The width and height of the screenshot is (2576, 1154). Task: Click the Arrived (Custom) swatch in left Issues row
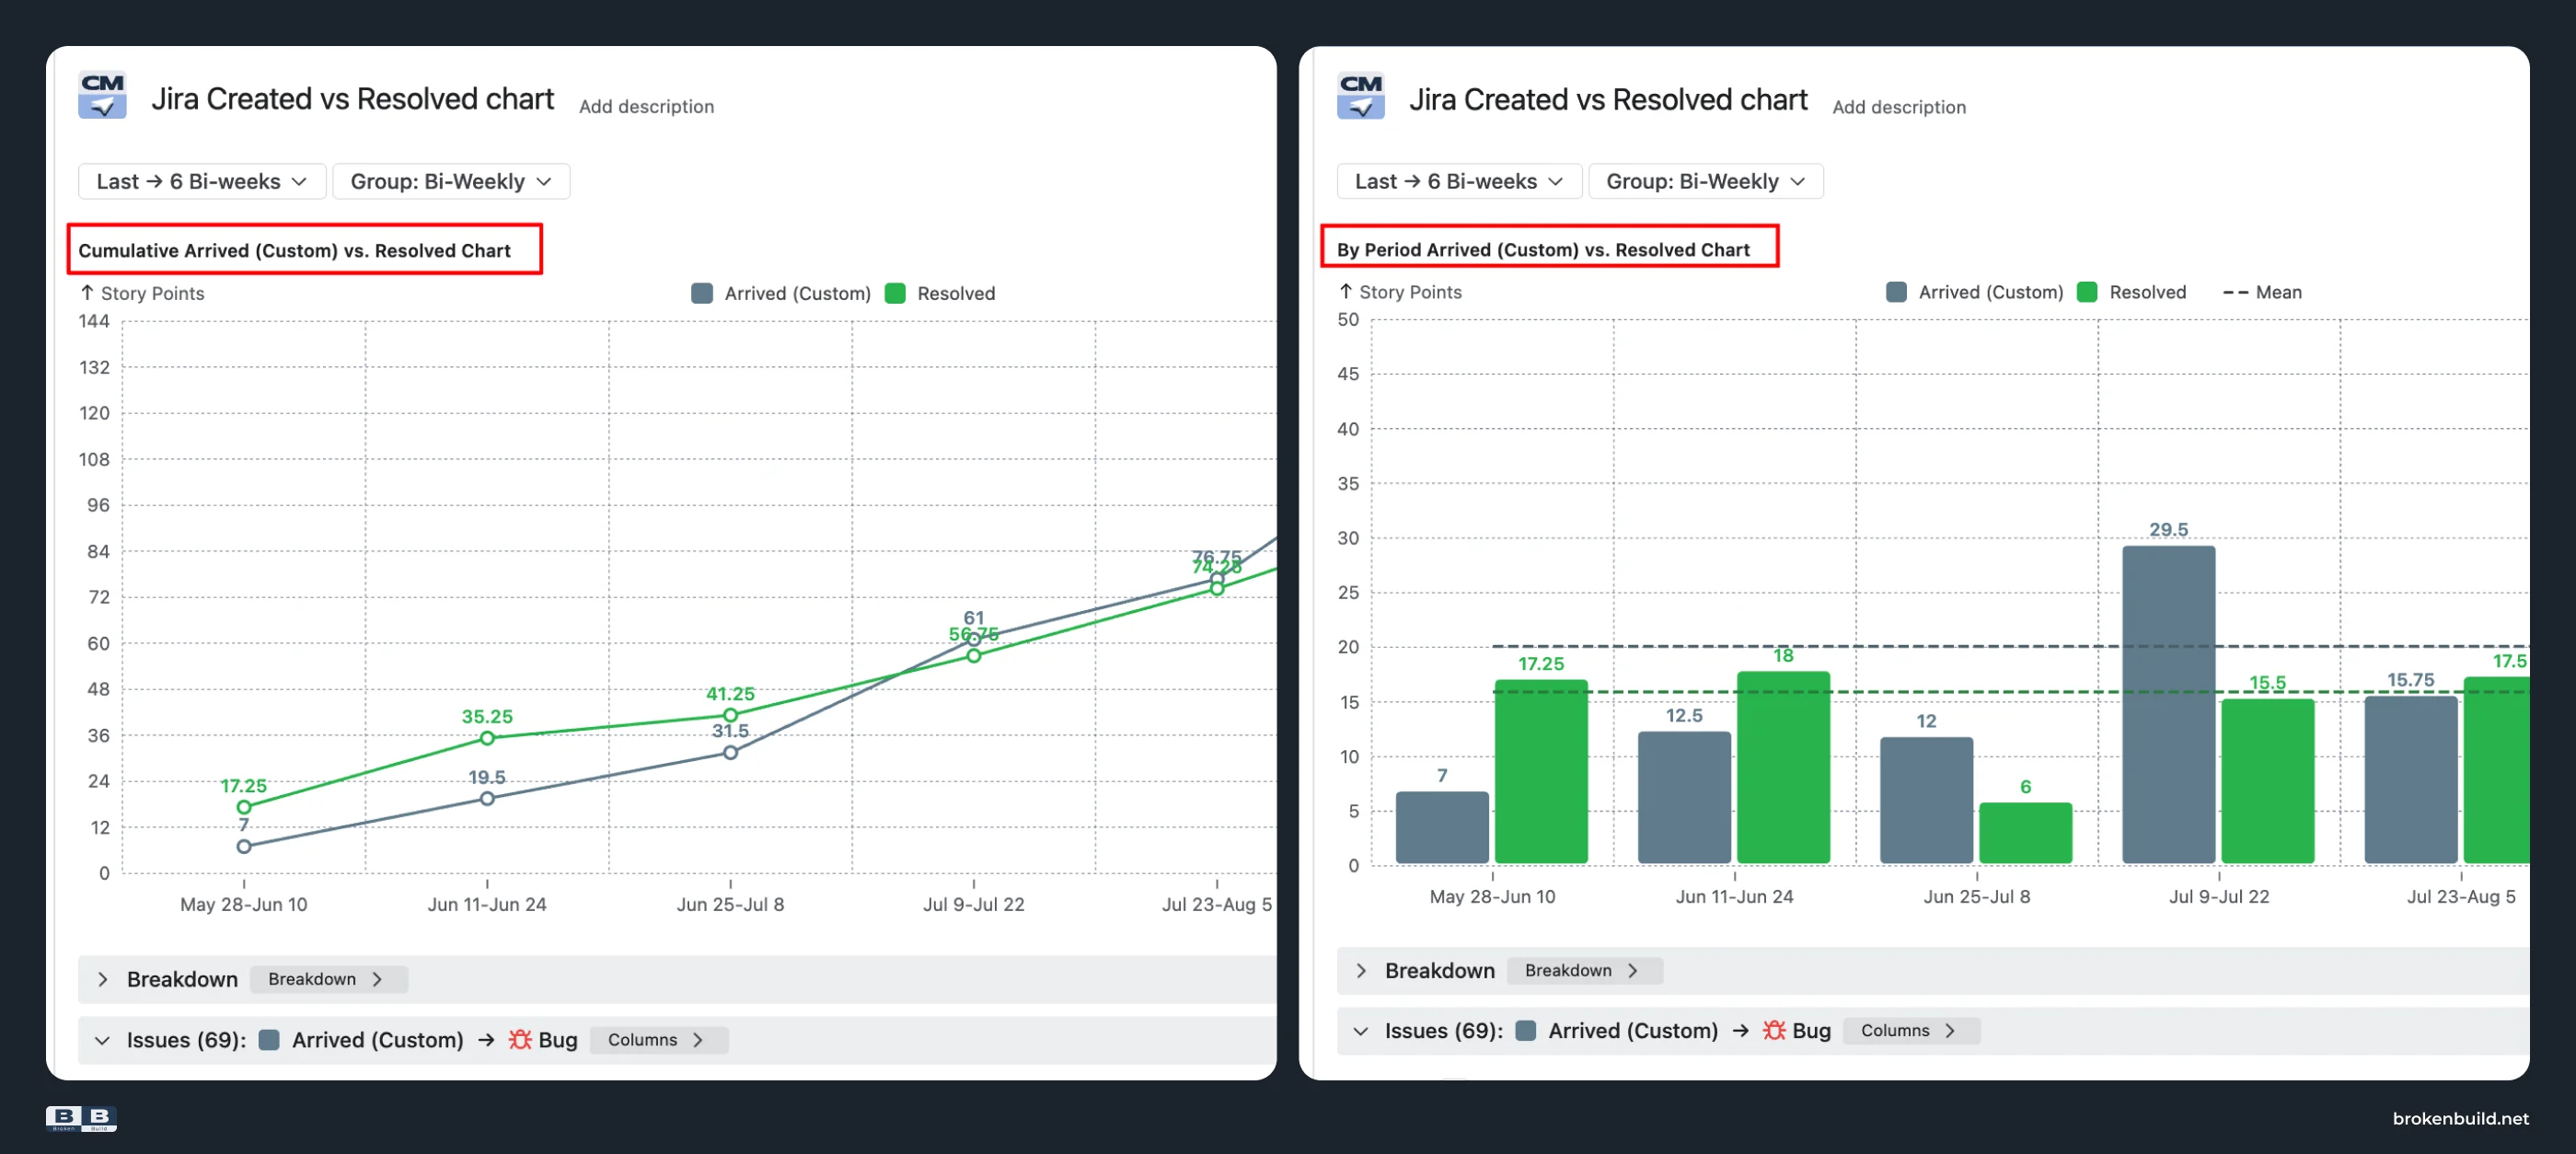[x=269, y=1040]
